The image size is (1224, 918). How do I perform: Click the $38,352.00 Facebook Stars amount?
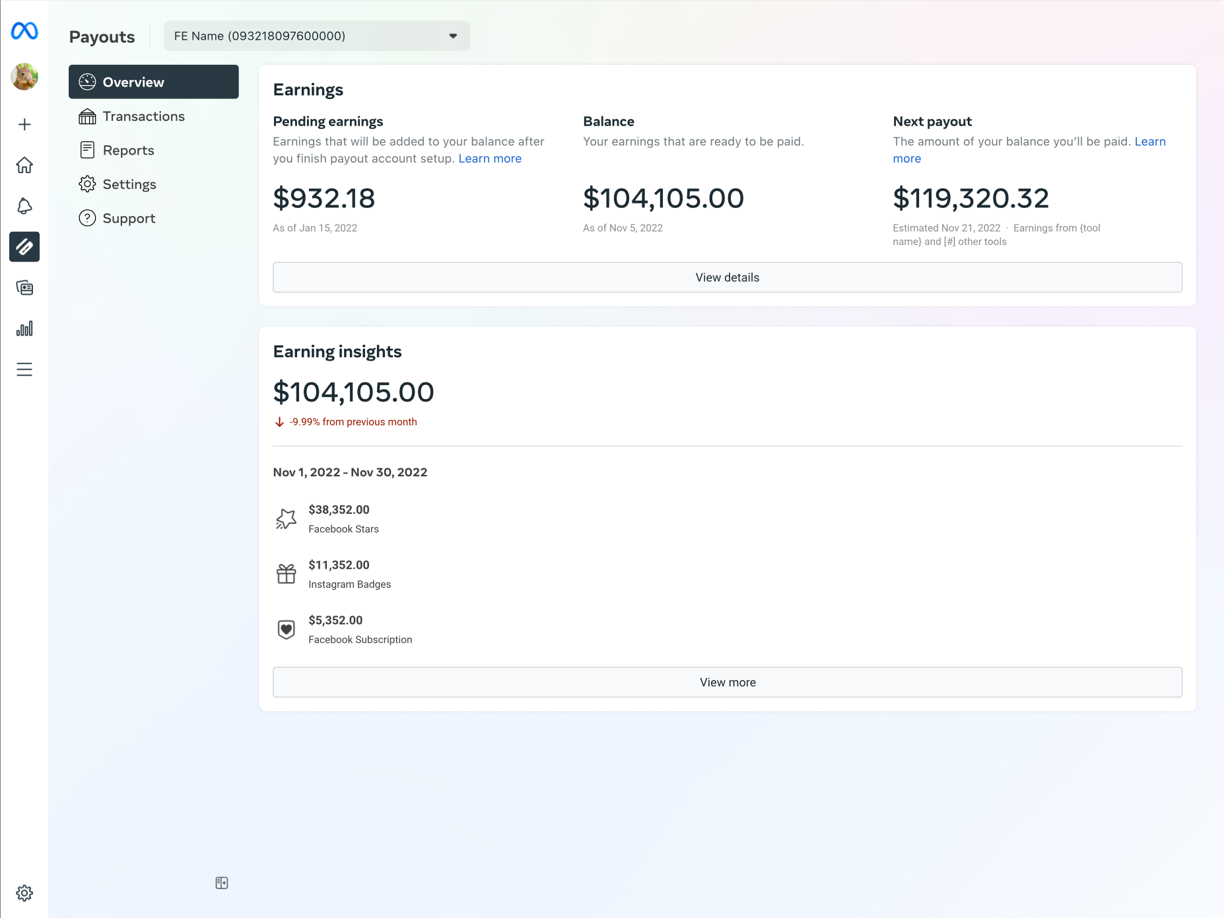[x=339, y=510]
